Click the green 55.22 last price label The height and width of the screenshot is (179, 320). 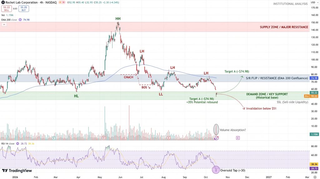314,93
